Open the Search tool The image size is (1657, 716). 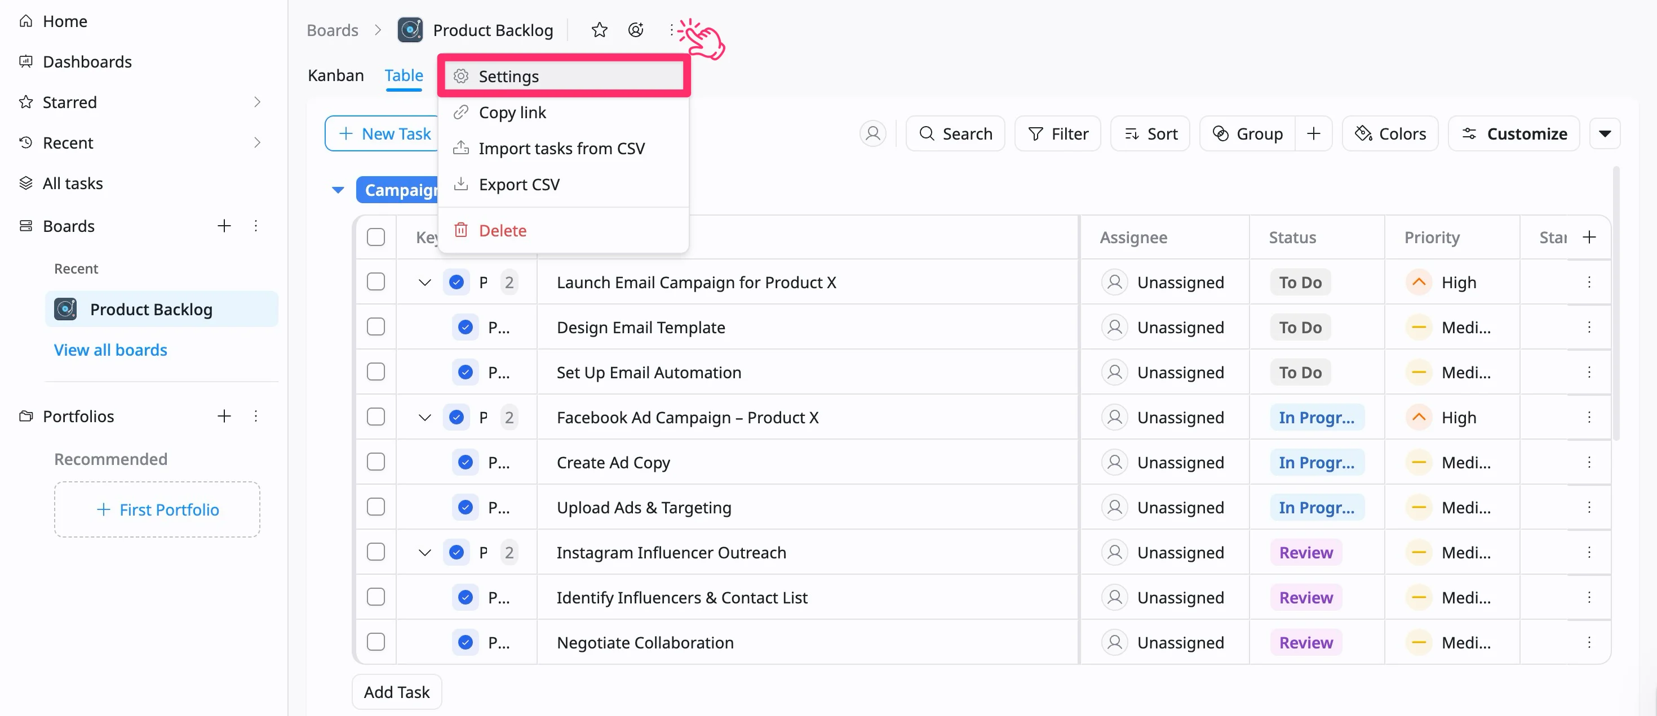point(955,133)
